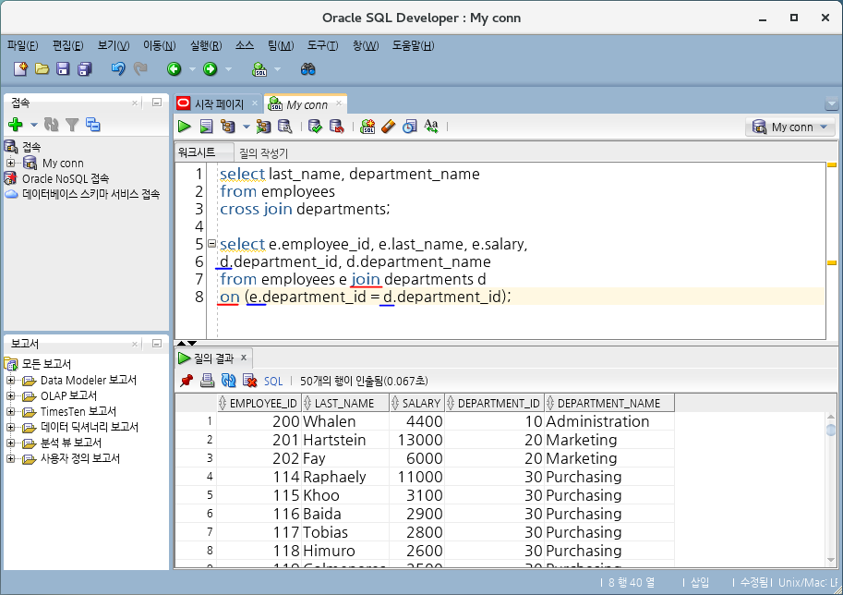Image resolution: width=843 pixels, height=595 pixels.
Task: Expand Data Modeler 보고서 folder
Action: [x=10, y=381]
